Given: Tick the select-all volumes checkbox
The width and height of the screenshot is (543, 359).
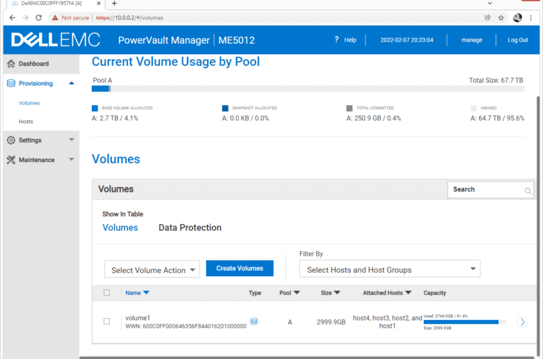Looking at the screenshot, I should click(107, 292).
